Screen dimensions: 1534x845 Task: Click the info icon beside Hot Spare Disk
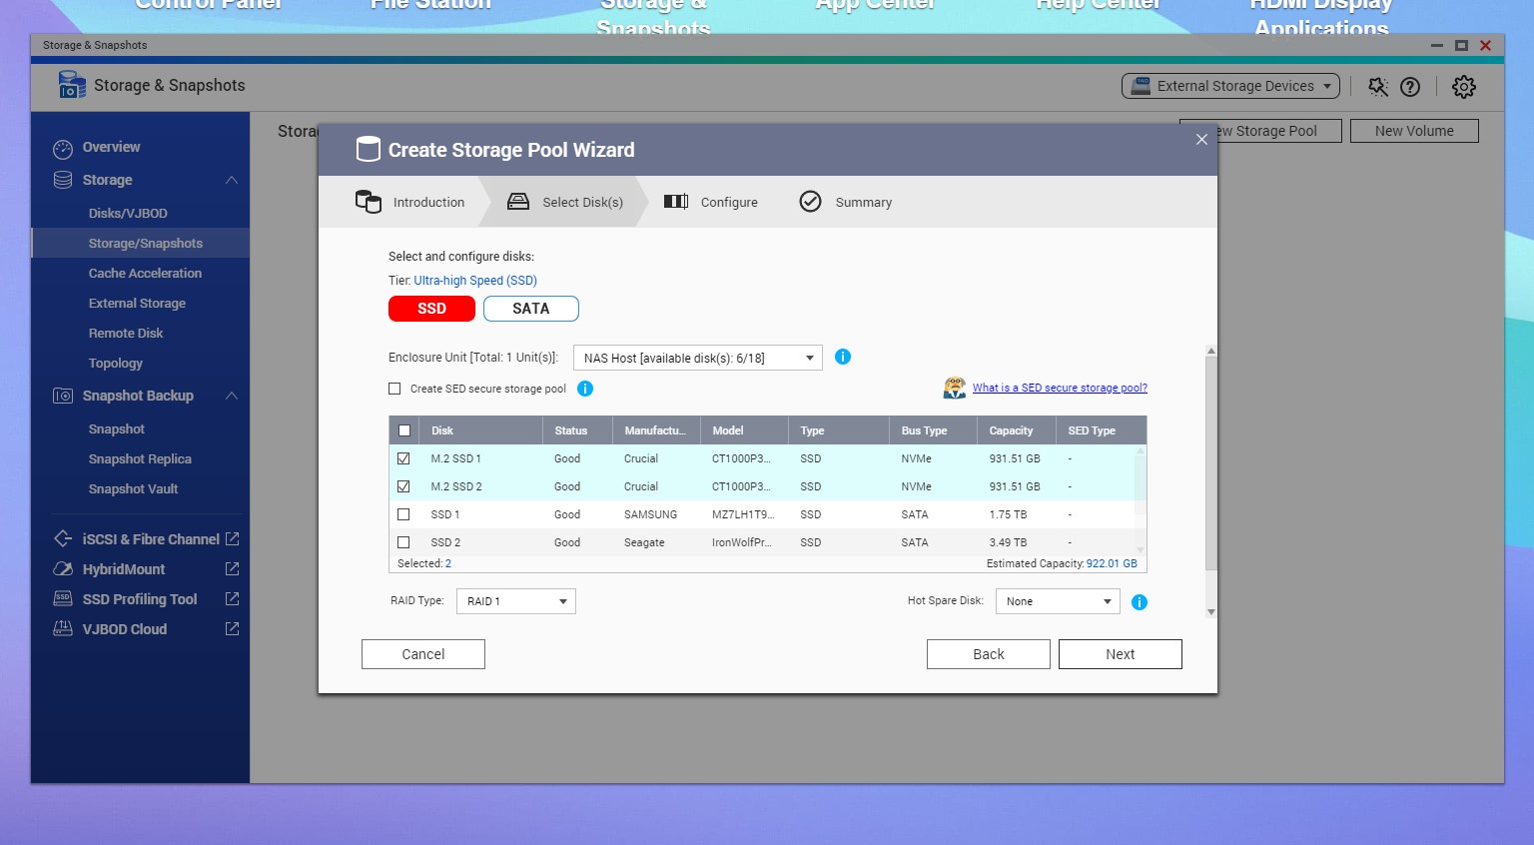[1139, 602]
